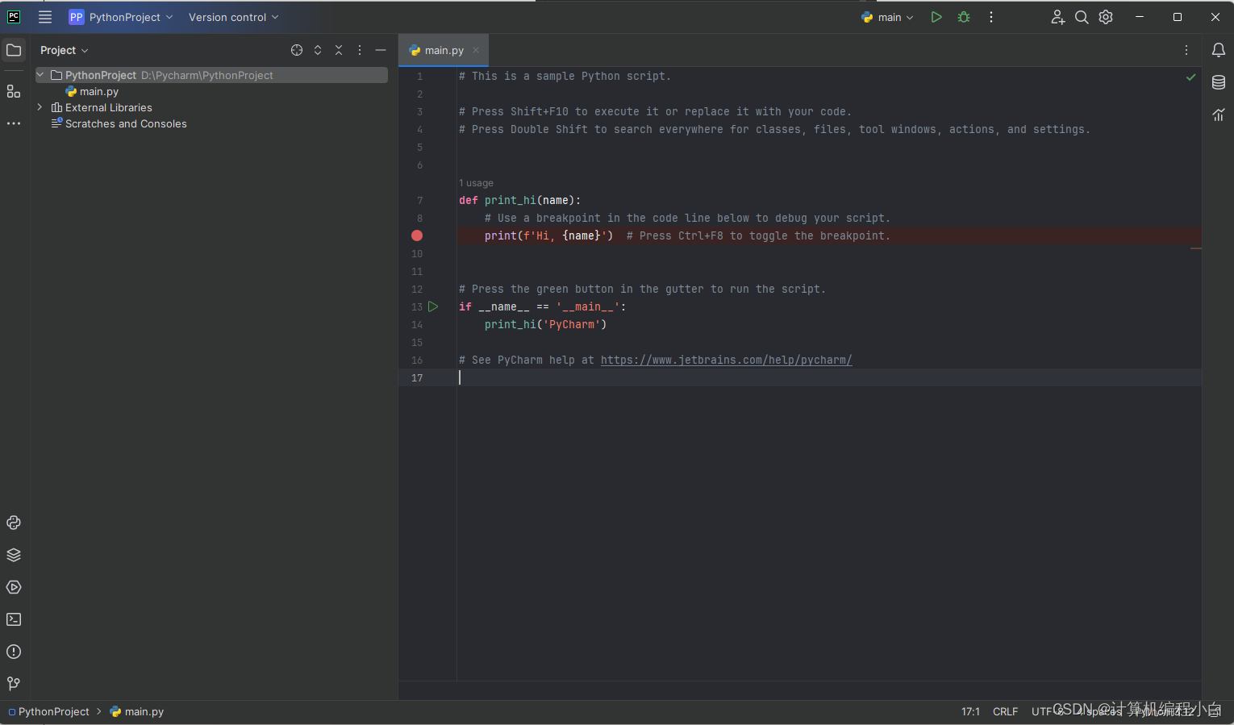This screenshot has height=725, width=1234.
Task: Close the main.py editor tab
Action: coord(476,50)
